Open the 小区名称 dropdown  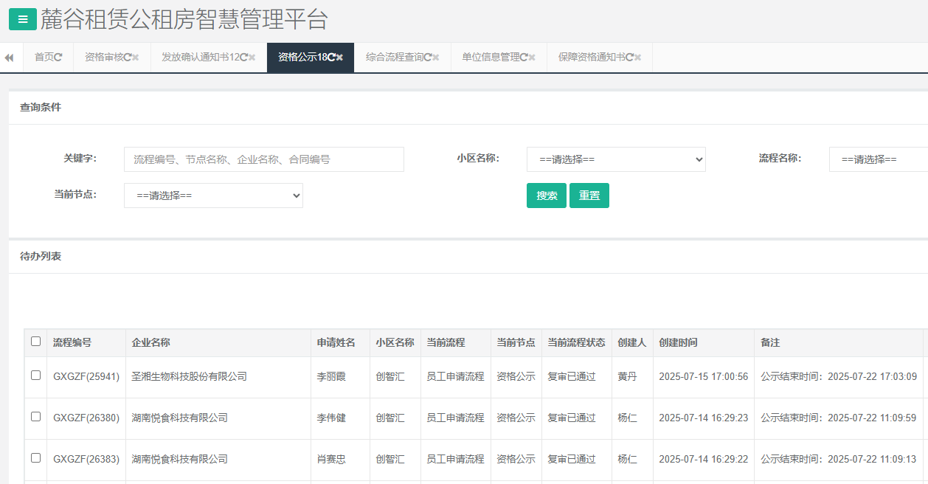tap(616, 159)
